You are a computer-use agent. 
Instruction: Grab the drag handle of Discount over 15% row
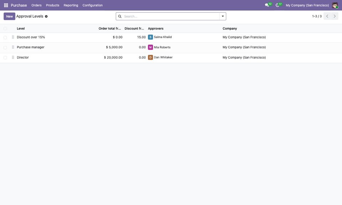(13, 37)
